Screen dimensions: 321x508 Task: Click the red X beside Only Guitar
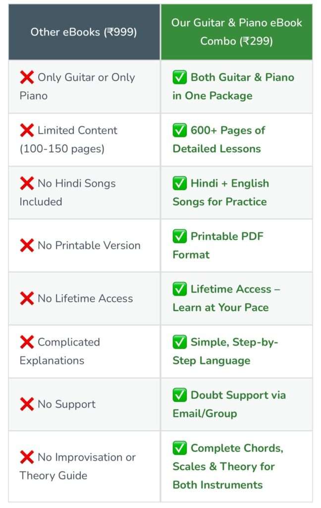click(27, 77)
